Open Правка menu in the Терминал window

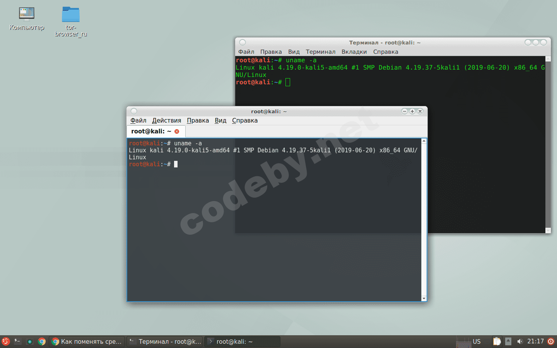coord(271,52)
